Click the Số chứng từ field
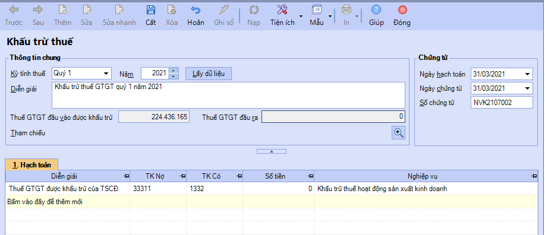The image size is (545, 235). (x=502, y=103)
